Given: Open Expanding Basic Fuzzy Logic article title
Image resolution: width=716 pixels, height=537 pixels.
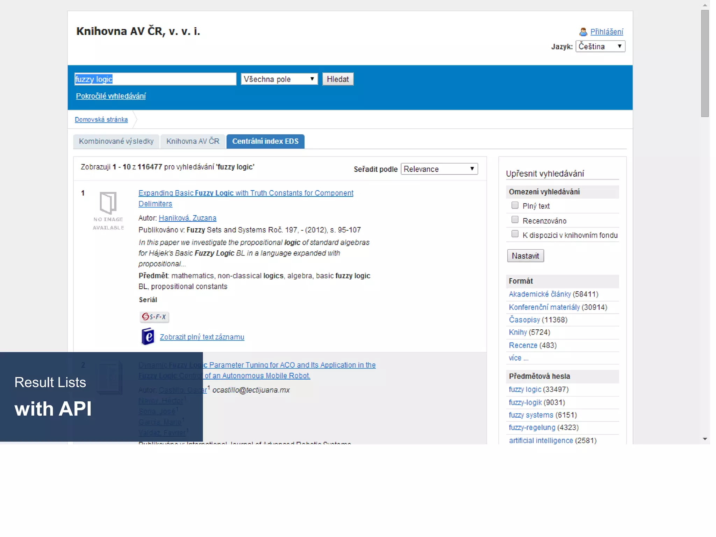Looking at the screenshot, I should 246,198.
